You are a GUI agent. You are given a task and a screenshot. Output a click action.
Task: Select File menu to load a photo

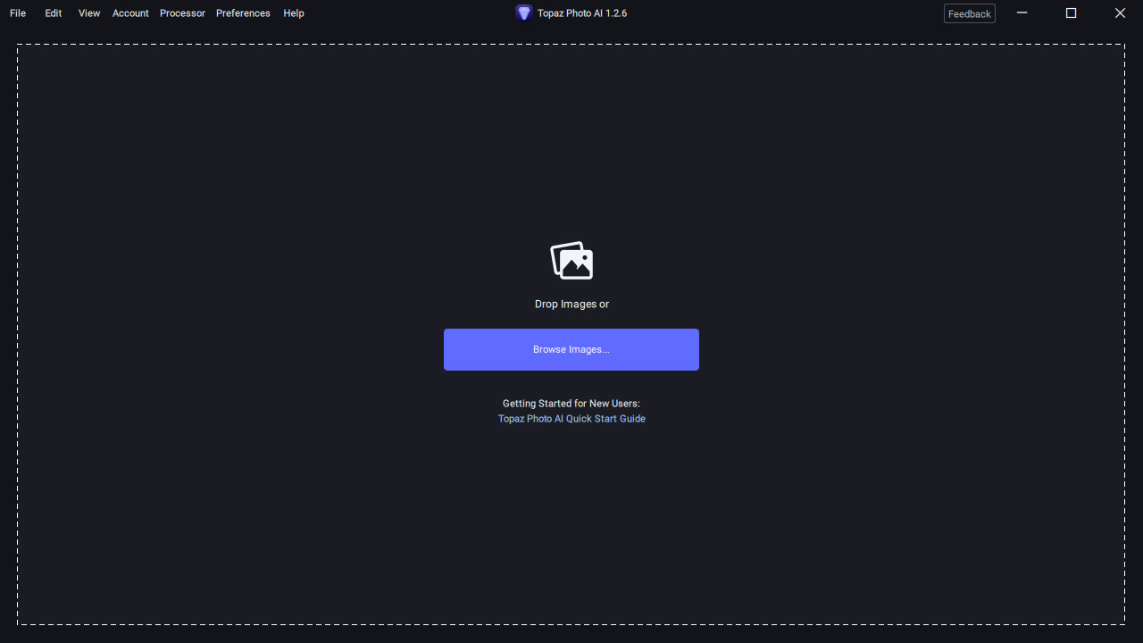coord(17,13)
